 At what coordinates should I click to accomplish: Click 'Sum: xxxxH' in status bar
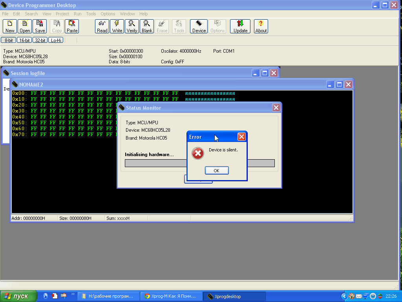118,218
